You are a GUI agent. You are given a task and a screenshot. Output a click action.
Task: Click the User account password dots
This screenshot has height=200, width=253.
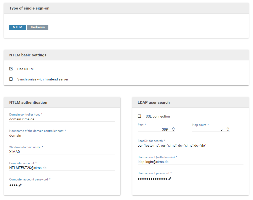click(x=152, y=179)
